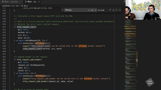Click the '37 of 39' match counter
Image resolution: width=161 pixels, height=90 pixels.
tap(101, 10)
